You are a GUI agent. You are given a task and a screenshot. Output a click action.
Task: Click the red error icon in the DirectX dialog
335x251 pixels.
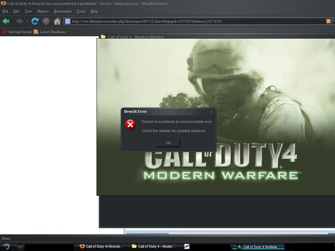[x=130, y=125]
